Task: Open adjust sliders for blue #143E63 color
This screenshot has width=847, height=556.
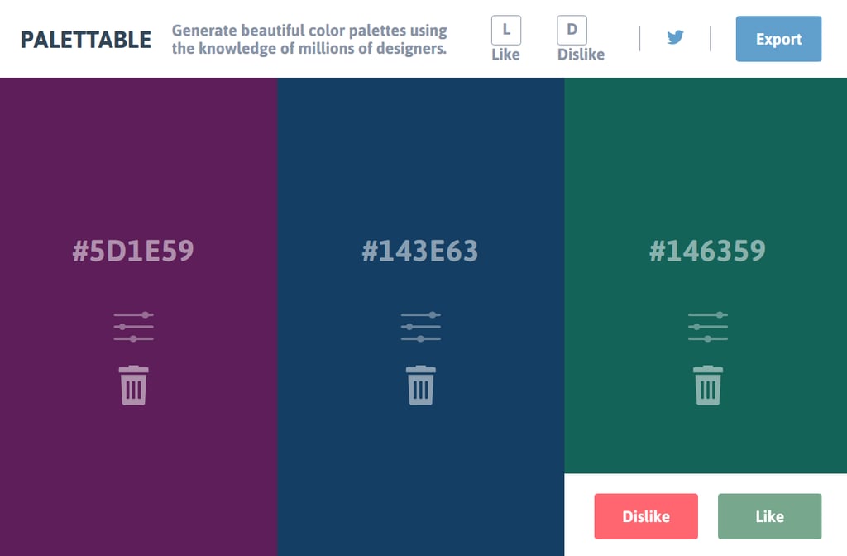Action: [421, 327]
